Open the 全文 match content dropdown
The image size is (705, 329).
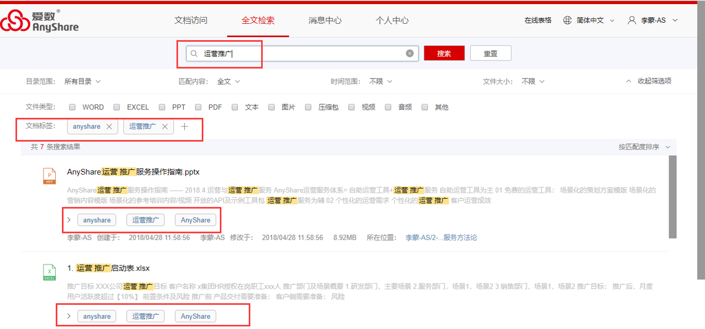tap(229, 82)
